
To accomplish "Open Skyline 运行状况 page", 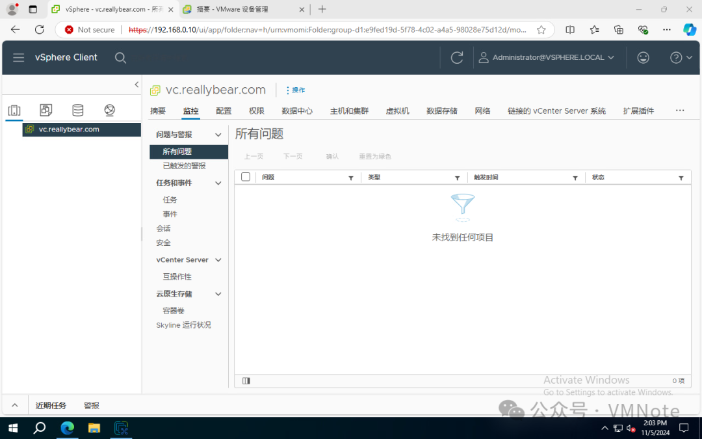I will tap(183, 325).
